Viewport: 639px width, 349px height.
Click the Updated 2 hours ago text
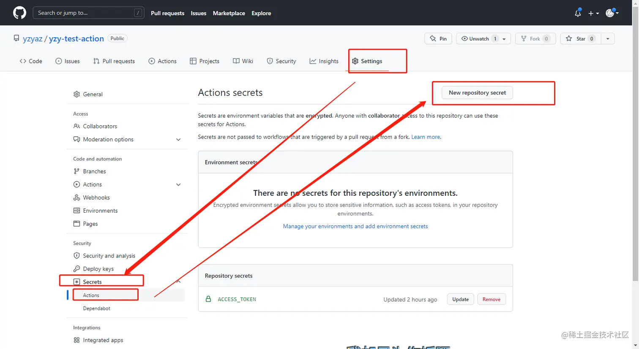tap(410, 300)
